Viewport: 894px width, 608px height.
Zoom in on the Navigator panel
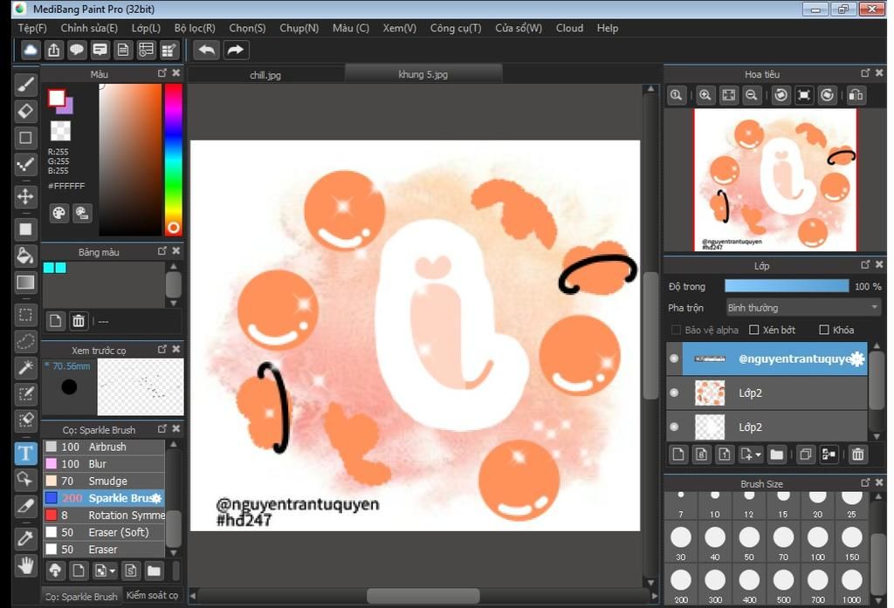(x=705, y=95)
